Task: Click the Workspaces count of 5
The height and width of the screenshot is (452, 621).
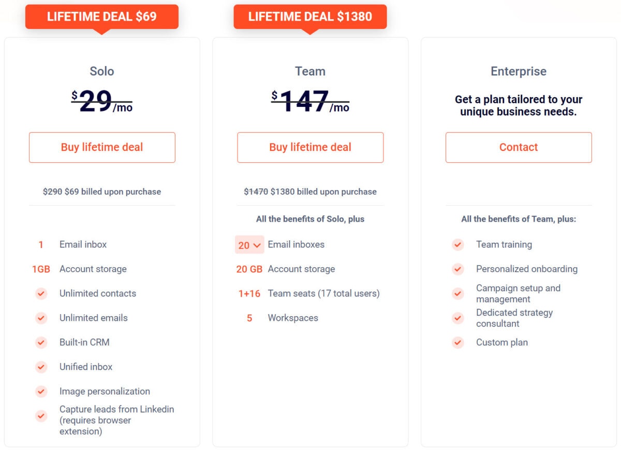Action: coord(249,318)
